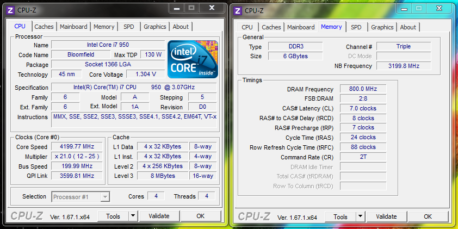Click the Technology value '45 nm'
The width and height of the screenshot is (458, 229).
66,74
